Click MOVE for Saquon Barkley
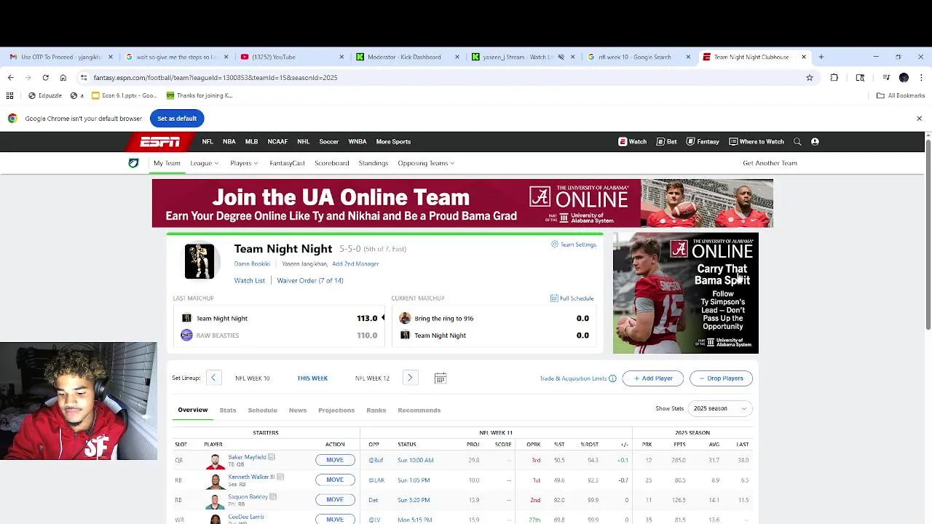This screenshot has width=932, height=524. [x=335, y=499]
